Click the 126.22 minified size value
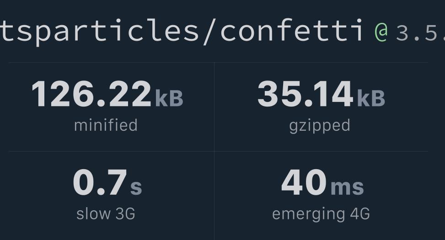 tap(91, 94)
